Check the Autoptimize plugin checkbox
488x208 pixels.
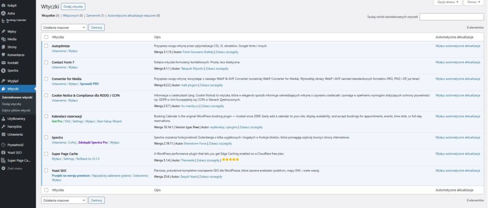(x=46, y=46)
